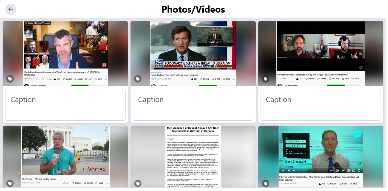Viewport: 388px width, 191px height.
Task: Click the closed captions icon in the Greenwald video
Action: 337,170
